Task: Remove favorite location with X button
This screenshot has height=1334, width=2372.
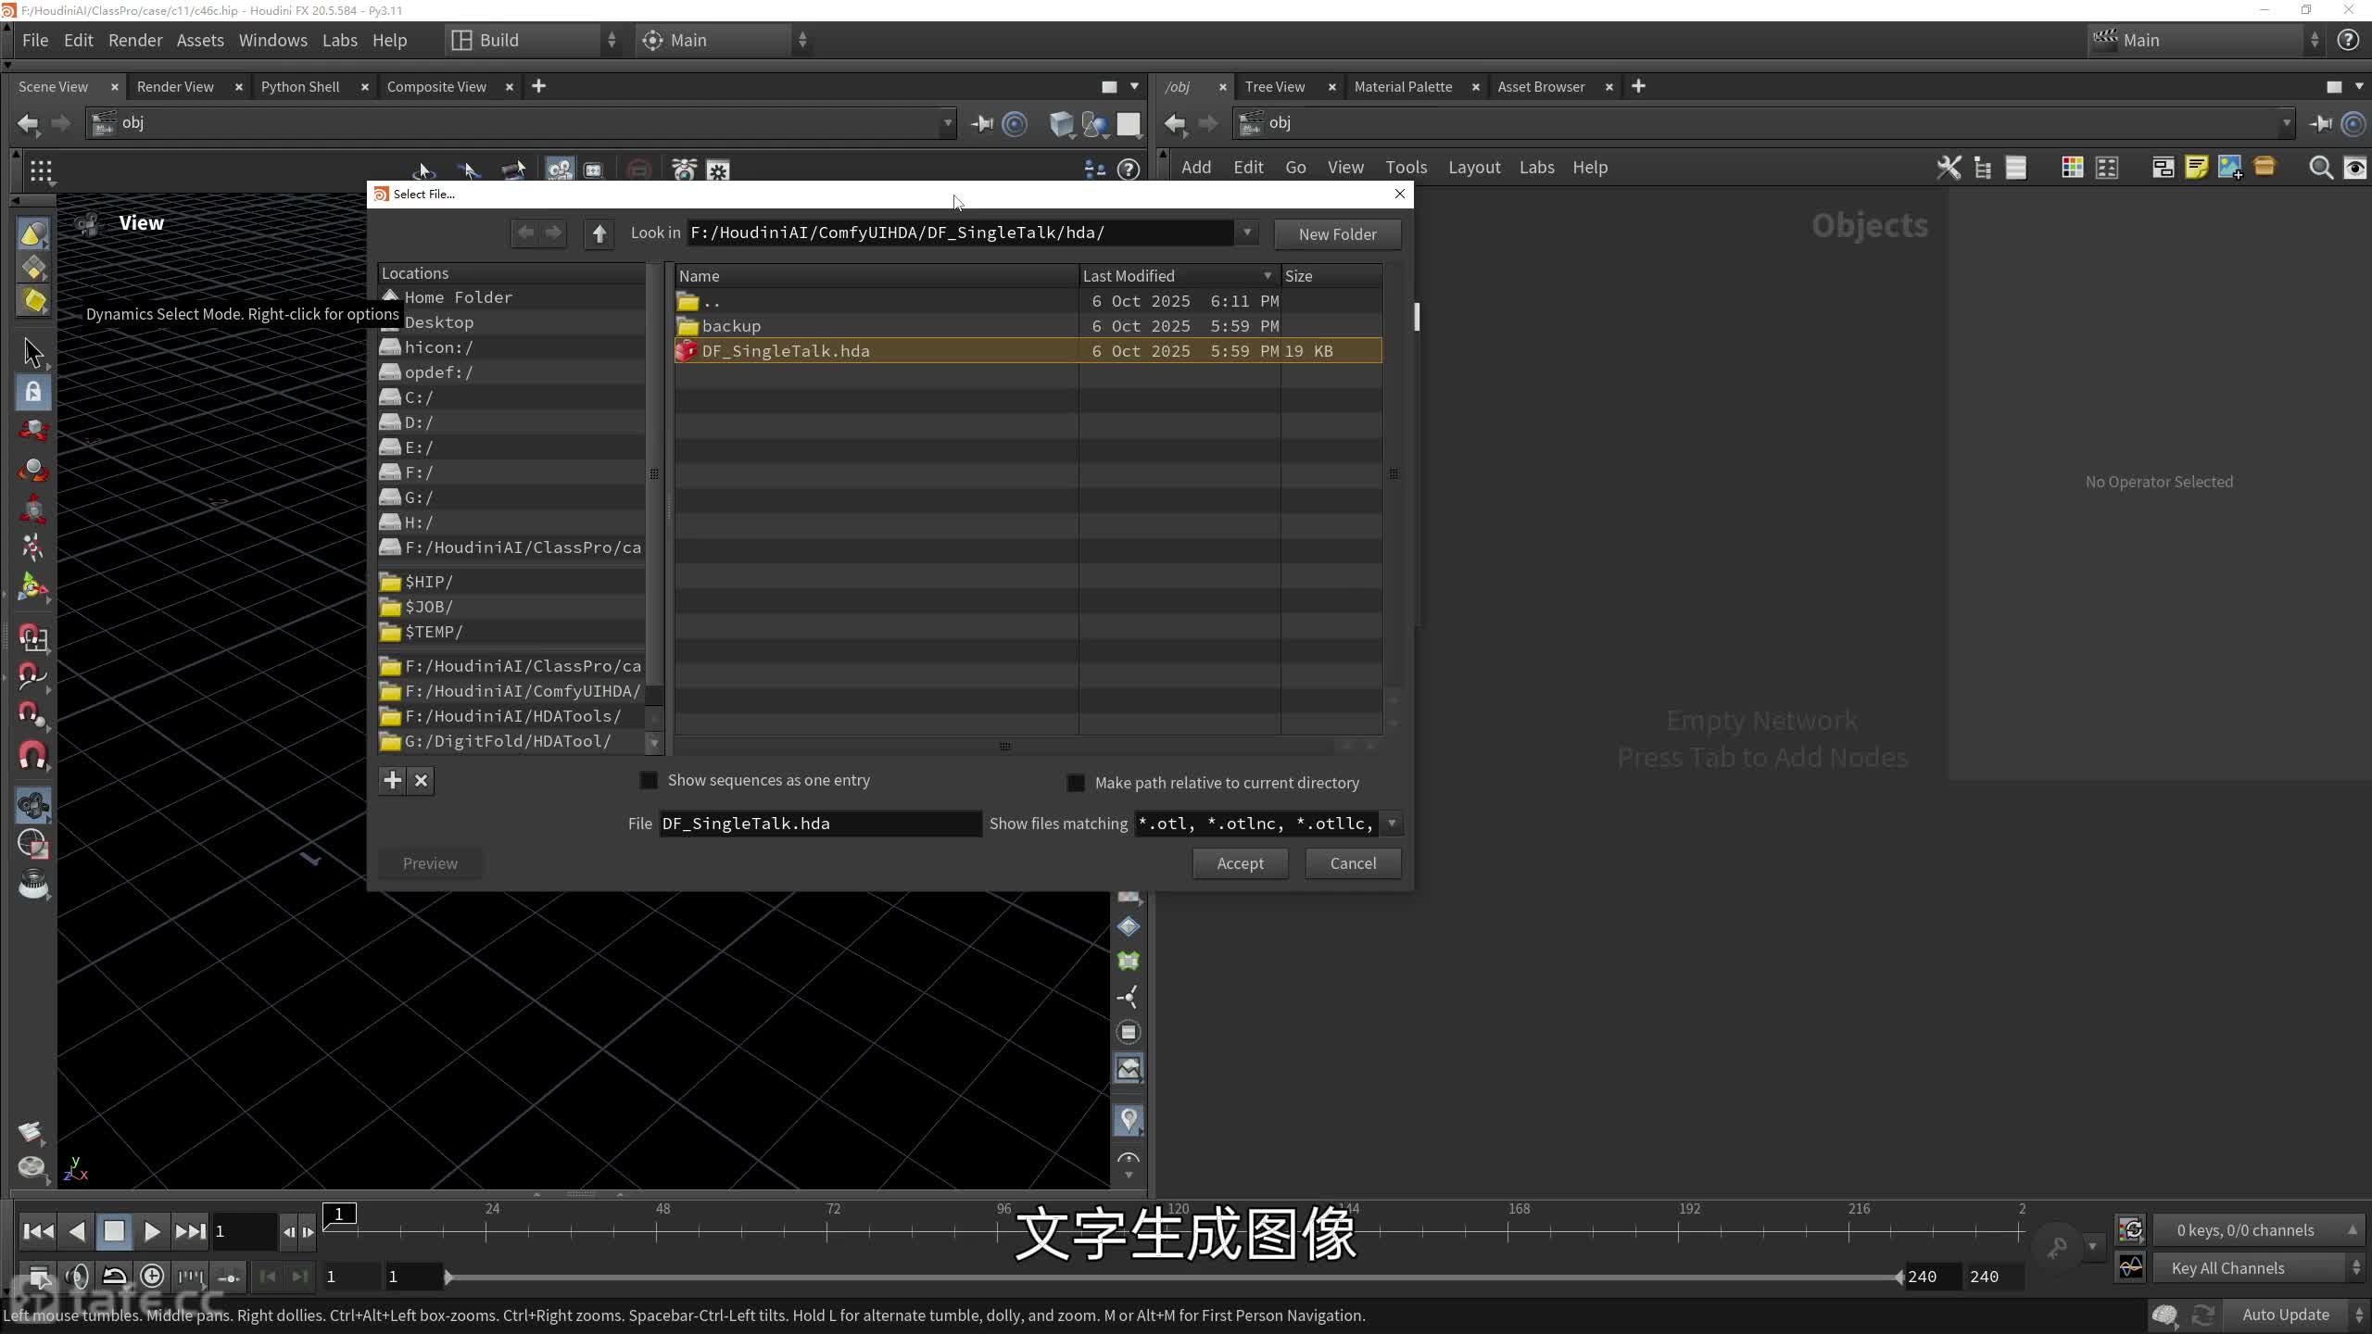Action: [421, 780]
